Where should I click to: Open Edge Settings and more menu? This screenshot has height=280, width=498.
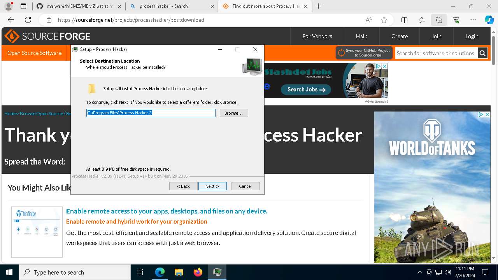click(473, 20)
